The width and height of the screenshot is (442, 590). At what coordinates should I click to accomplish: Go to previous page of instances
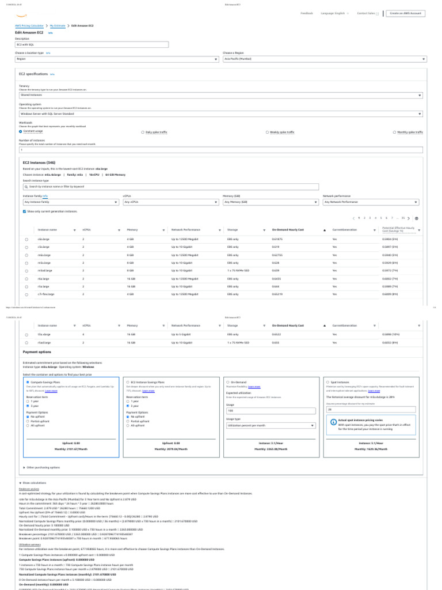pos(353,218)
